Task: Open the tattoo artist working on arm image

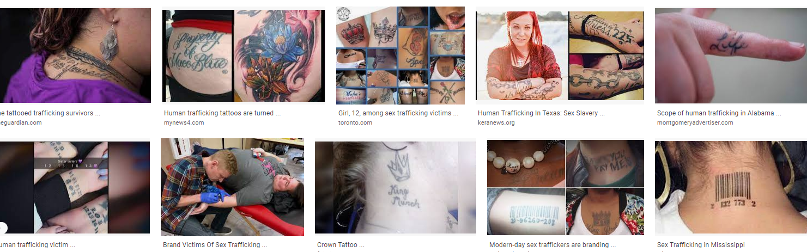Action: [x=232, y=187]
